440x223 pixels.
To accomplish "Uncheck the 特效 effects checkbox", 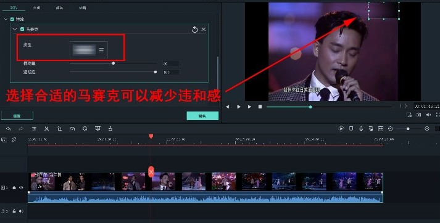I will click(x=12, y=19).
